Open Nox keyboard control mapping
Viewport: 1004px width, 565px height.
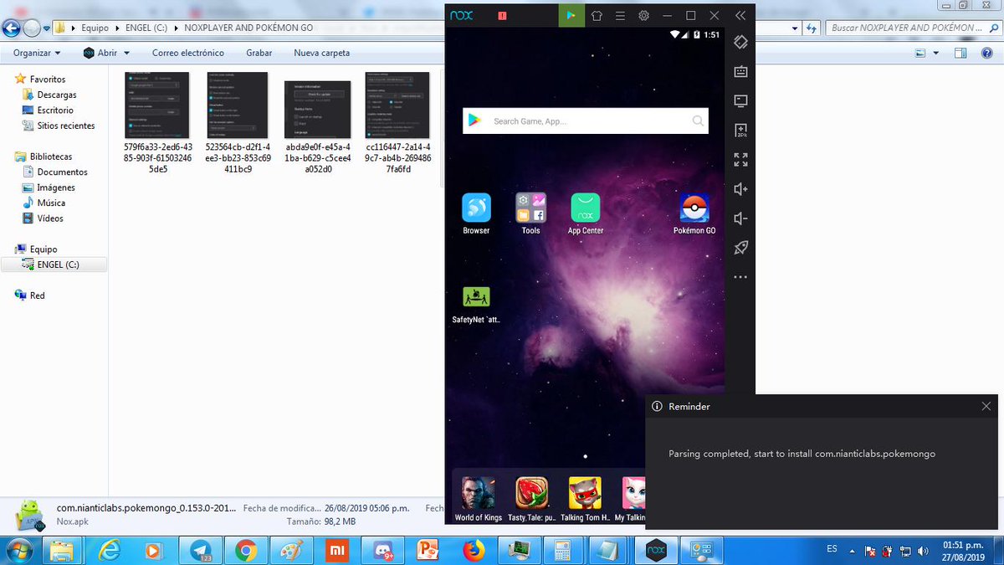coord(740,71)
